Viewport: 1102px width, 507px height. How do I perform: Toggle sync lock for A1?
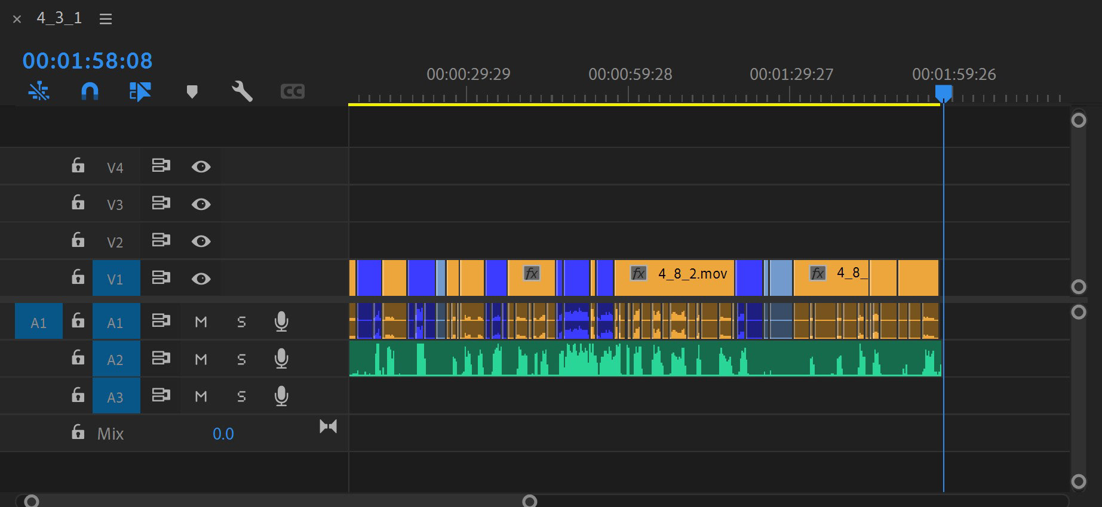tap(161, 320)
